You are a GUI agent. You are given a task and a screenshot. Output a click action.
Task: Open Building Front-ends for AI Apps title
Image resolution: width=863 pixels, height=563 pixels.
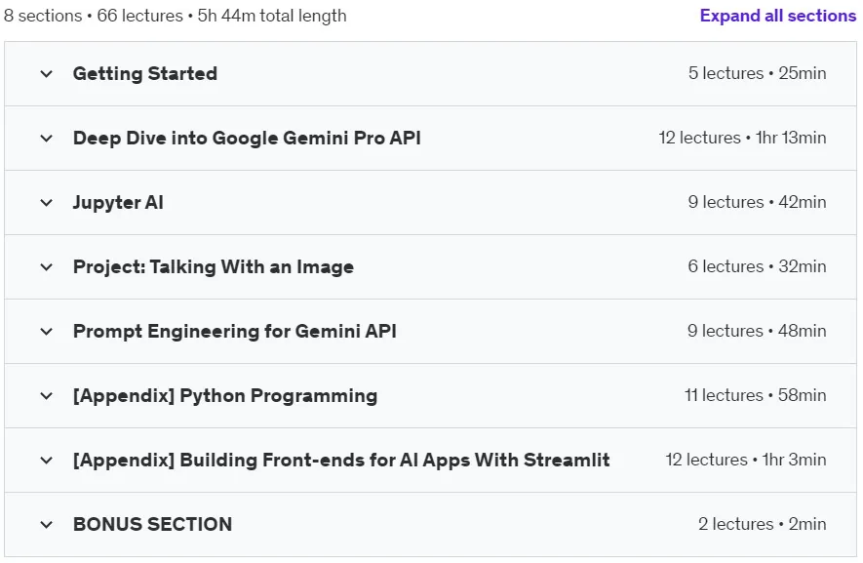(x=341, y=460)
